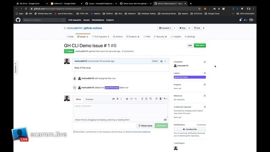Click Attach files by dragging & dropping bar

pos(121,120)
